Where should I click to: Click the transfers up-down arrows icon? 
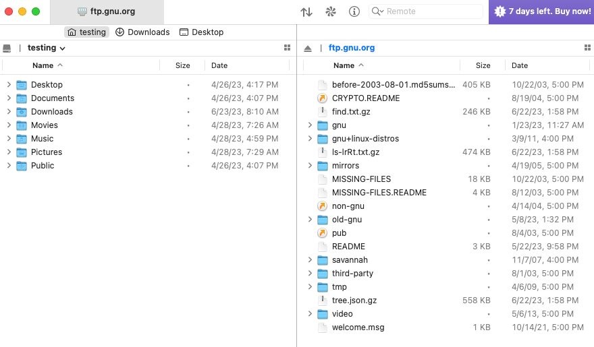(306, 11)
